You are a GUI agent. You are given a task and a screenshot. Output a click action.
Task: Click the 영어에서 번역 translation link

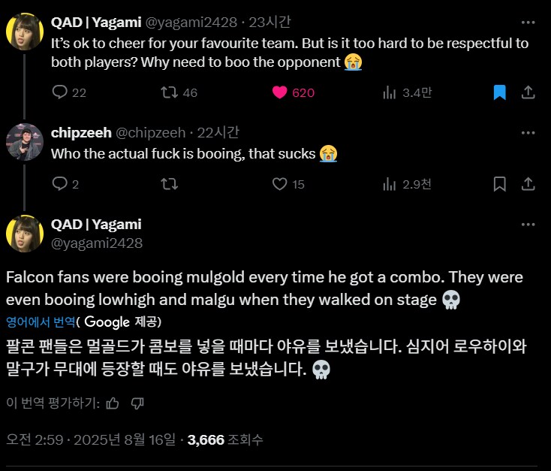[x=41, y=322]
